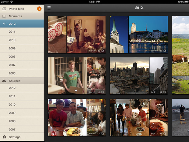The height and width of the screenshot is (142, 189).
Task: Open the Settings entry
Action: pos(22,137)
